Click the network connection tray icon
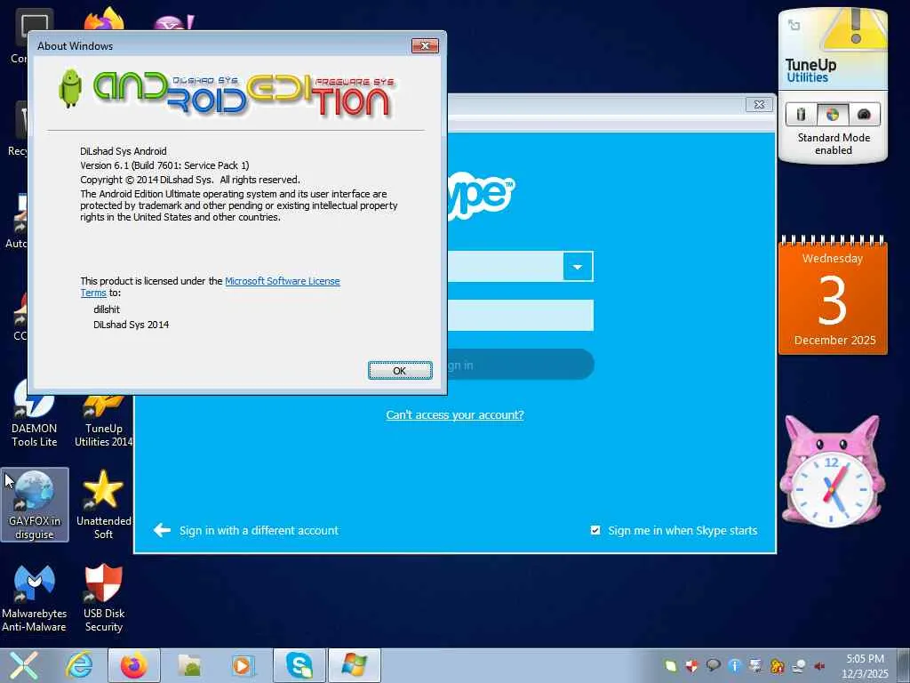Image resolution: width=910 pixels, height=683 pixels. tap(799, 666)
